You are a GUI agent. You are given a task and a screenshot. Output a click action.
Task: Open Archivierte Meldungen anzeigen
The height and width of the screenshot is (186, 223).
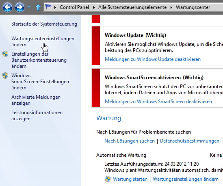36,100
